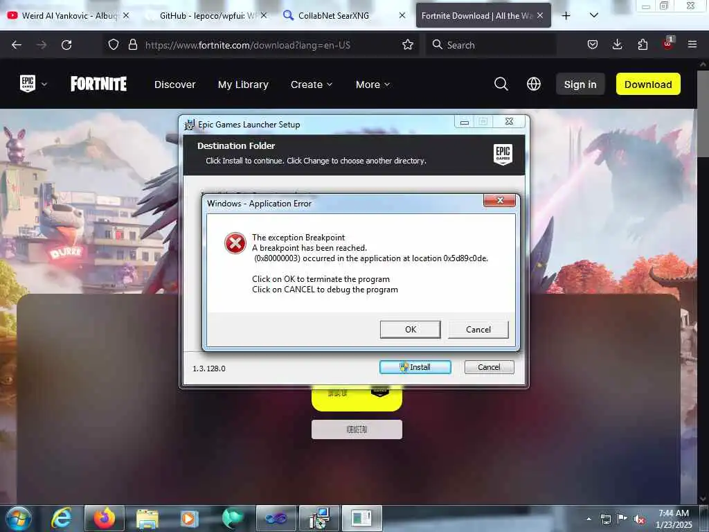This screenshot has height=532, width=709.
Task: Open Windows Explorer from the taskbar
Action: click(x=147, y=518)
